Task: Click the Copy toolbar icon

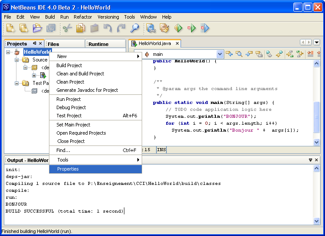Action: click(x=81, y=28)
